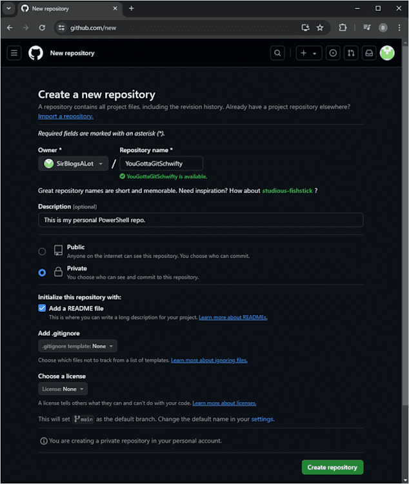Open the Chrome three-dot menu
The height and width of the screenshot is (484, 409).
[399, 28]
